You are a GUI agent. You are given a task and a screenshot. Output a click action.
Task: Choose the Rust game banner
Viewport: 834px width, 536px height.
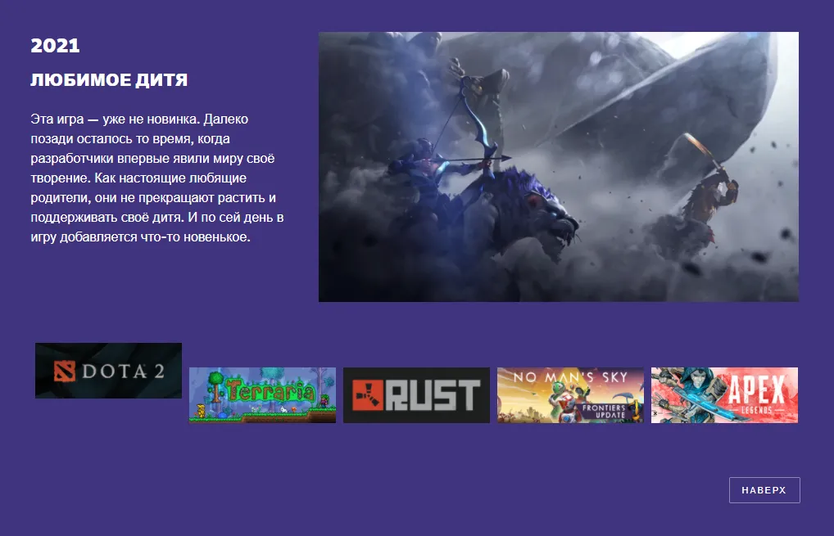tap(416, 394)
